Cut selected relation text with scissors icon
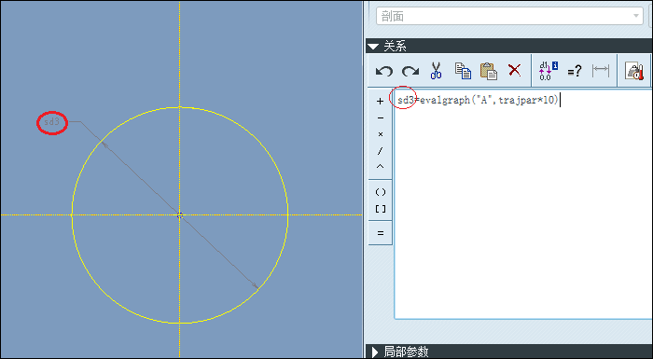Viewport: 653px width, 359px height. (436, 71)
